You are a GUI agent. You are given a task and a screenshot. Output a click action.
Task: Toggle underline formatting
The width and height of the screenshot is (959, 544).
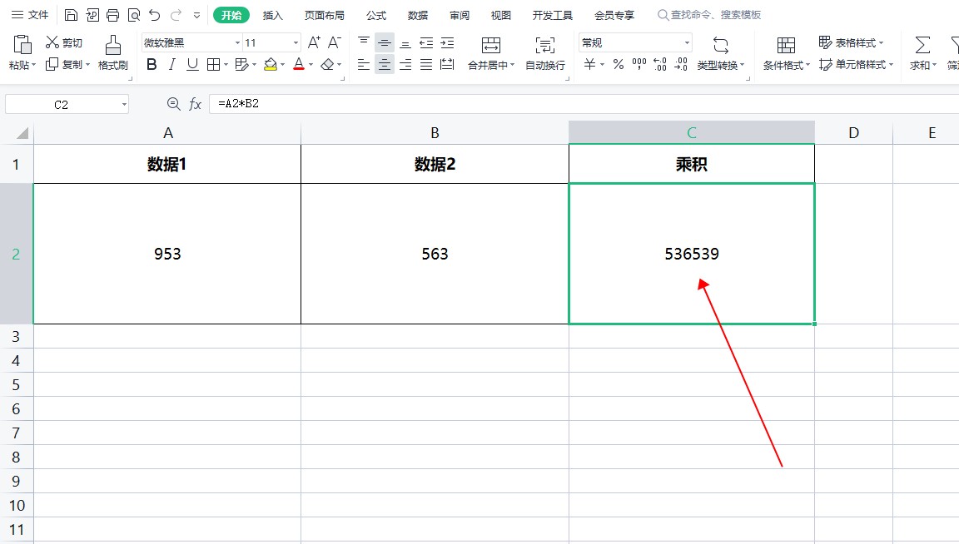pos(192,64)
